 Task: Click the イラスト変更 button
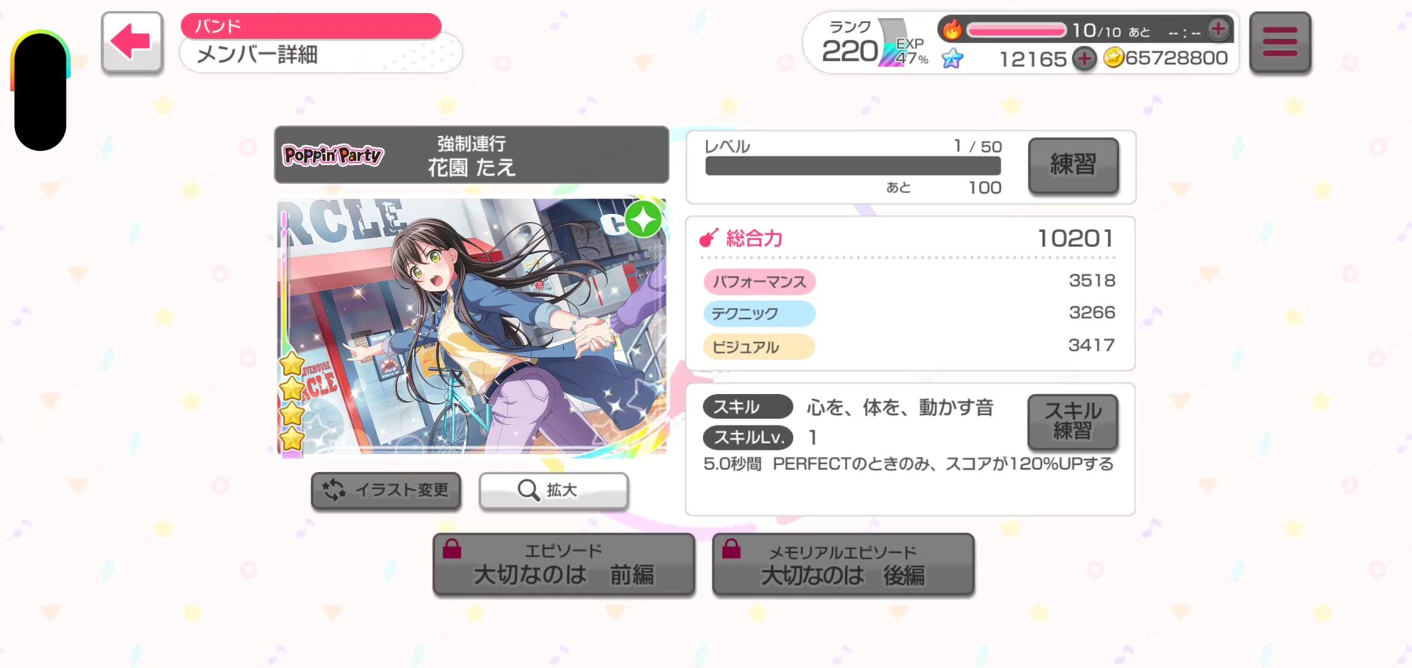pos(386,490)
